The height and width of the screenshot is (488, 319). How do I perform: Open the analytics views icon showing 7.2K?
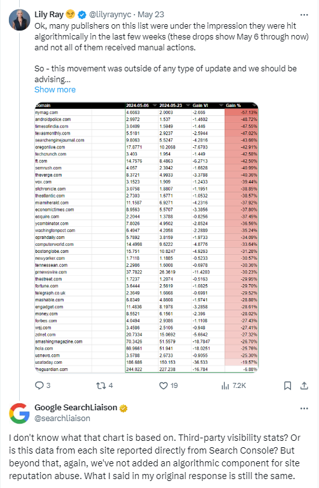[225, 386]
